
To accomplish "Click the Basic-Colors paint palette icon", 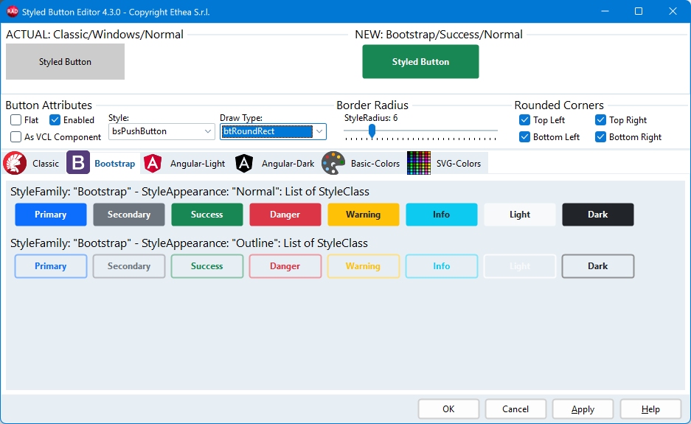I will (333, 163).
